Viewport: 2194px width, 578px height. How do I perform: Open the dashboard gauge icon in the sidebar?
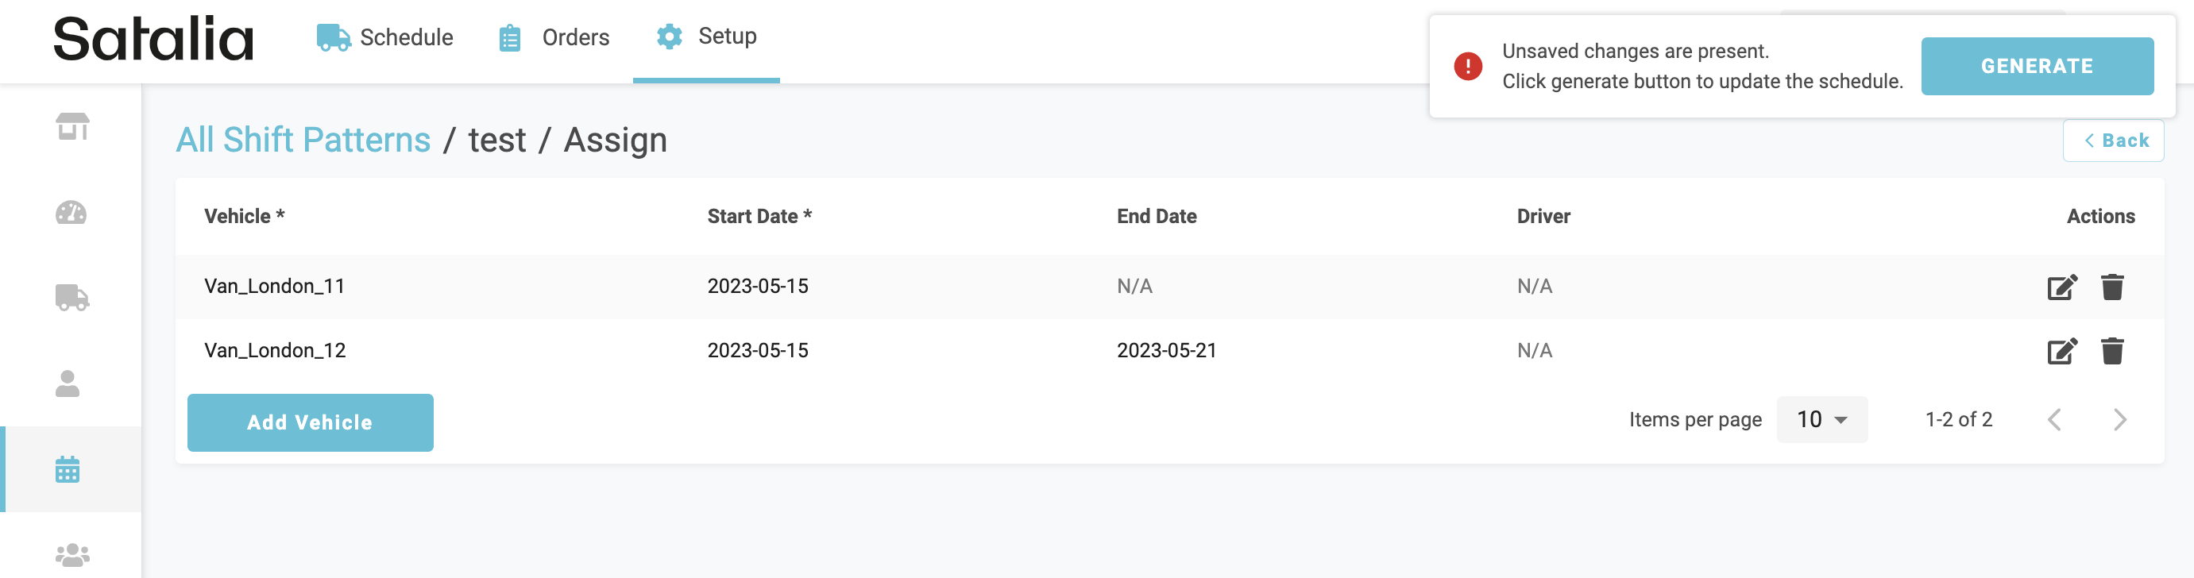click(71, 213)
